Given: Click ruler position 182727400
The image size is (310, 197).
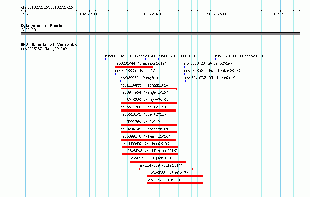Looking at the screenshot, I should pyautogui.click(x=153, y=14).
